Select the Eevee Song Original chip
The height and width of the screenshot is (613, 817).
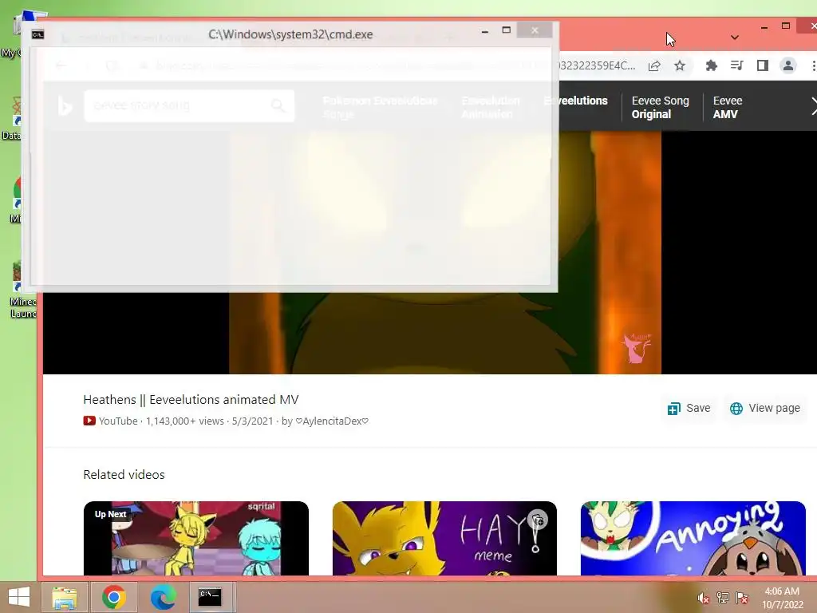(x=660, y=108)
